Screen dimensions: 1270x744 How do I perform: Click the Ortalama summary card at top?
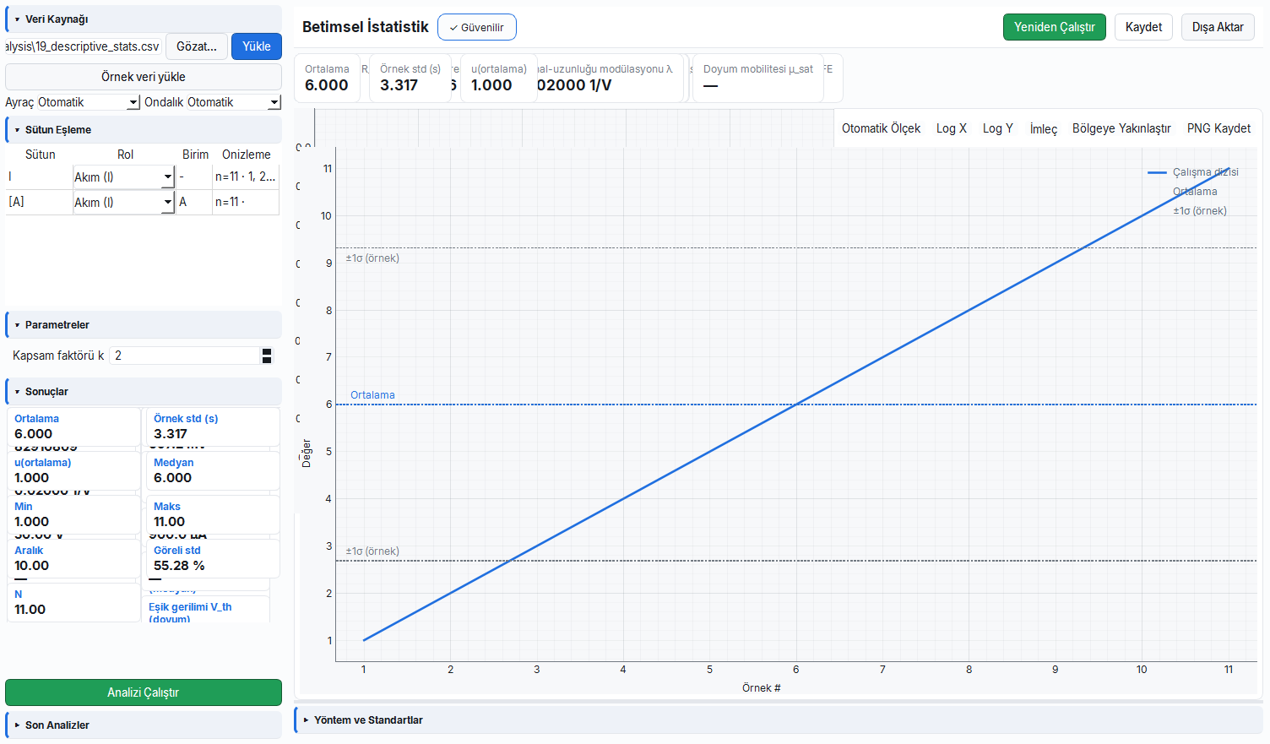[328, 79]
